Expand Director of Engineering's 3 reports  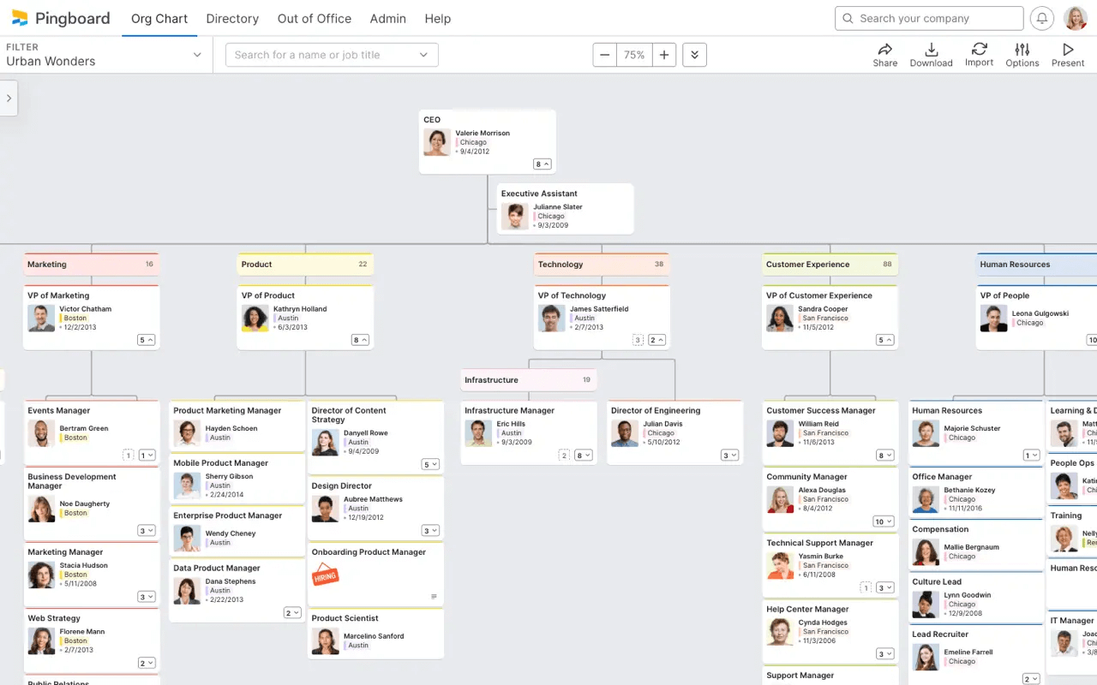[730, 455]
